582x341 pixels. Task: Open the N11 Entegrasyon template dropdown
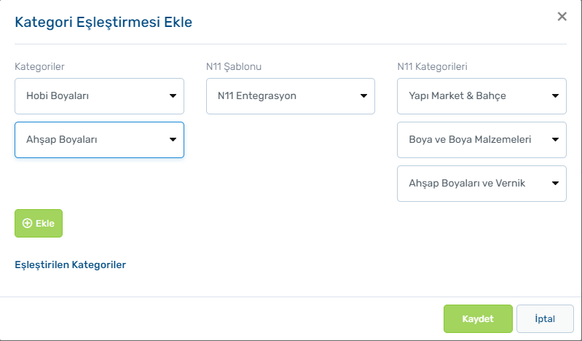point(290,96)
